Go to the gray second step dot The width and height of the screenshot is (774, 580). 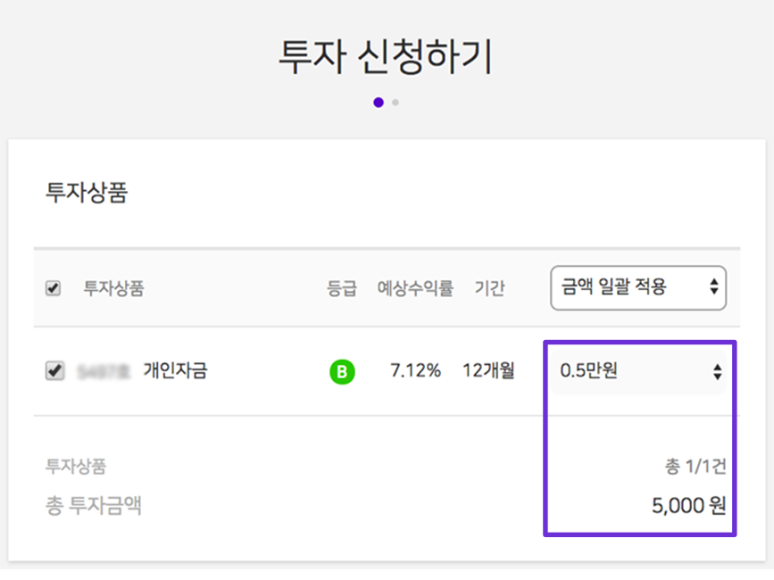tap(395, 103)
